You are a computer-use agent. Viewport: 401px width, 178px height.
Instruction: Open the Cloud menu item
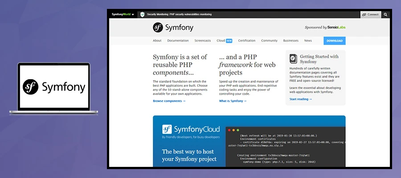click(221, 40)
